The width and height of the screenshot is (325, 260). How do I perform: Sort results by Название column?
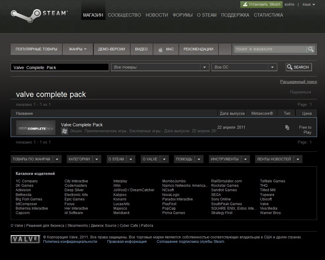24,114
